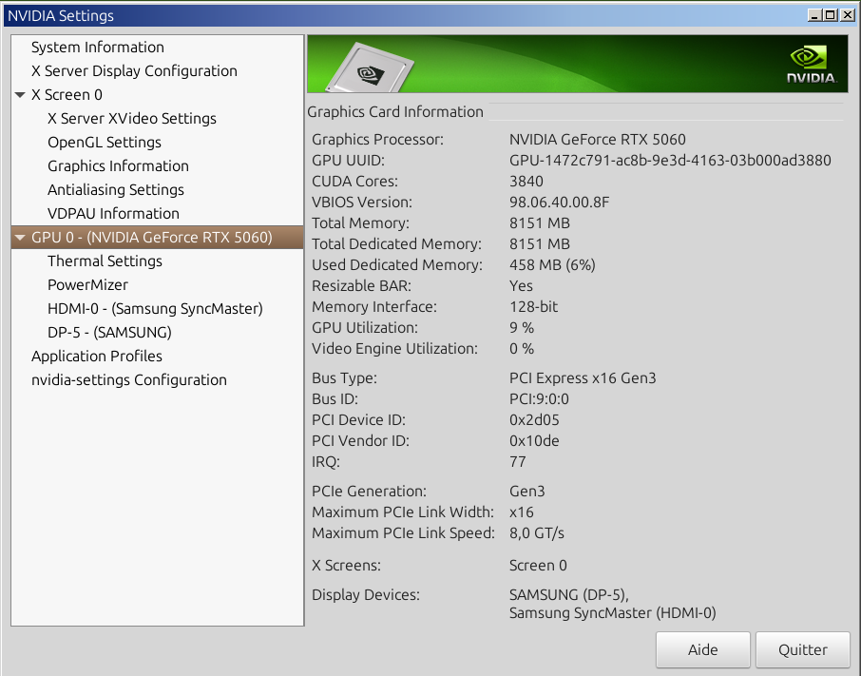Open System Information page
This screenshot has height=676, width=861.
coord(97,48)
